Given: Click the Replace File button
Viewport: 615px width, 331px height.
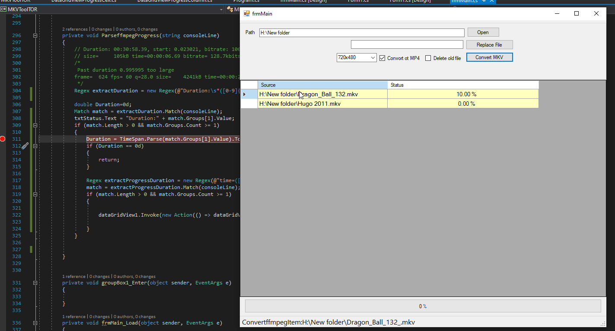Looking at the screenshot, I should [489, 45].
